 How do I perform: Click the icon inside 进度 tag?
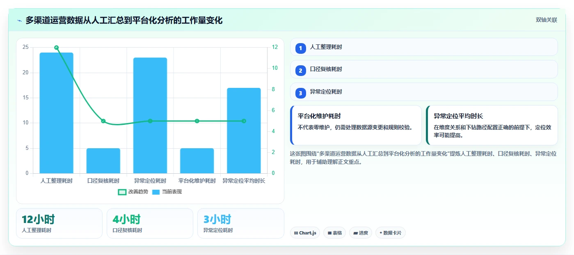(355, 233)
